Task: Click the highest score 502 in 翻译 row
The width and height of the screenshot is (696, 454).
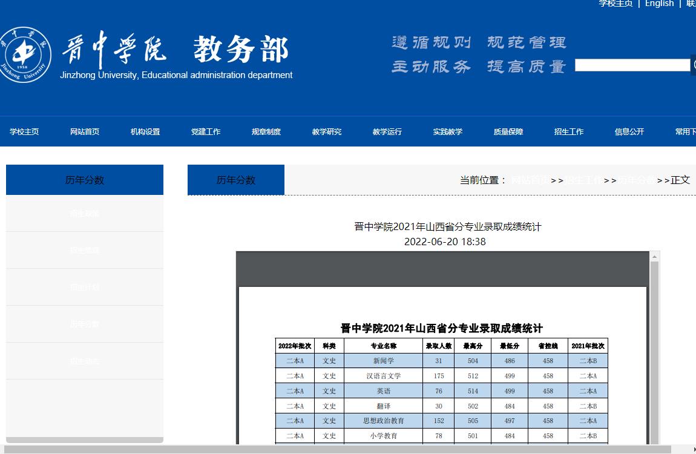Action: click(x=473, y=406)
